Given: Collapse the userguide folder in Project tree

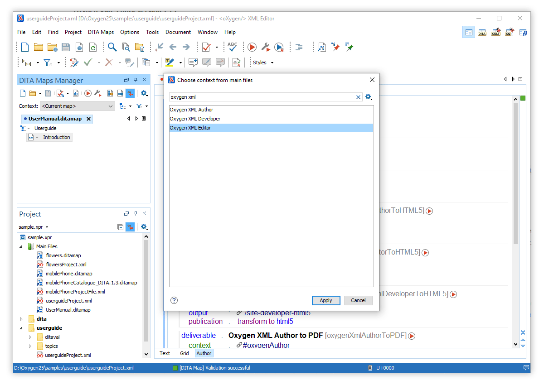Looking at the screenshot, I should (x=21, y=328).
